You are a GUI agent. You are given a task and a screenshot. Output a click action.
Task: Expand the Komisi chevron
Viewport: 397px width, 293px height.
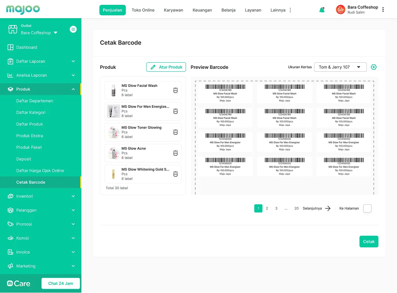coord(73,238)
